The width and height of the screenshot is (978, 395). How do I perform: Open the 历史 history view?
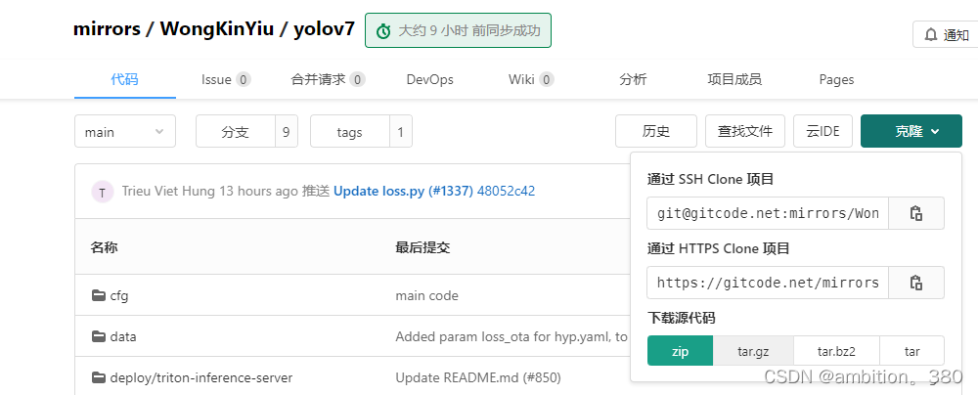click(x=656, y=131)
